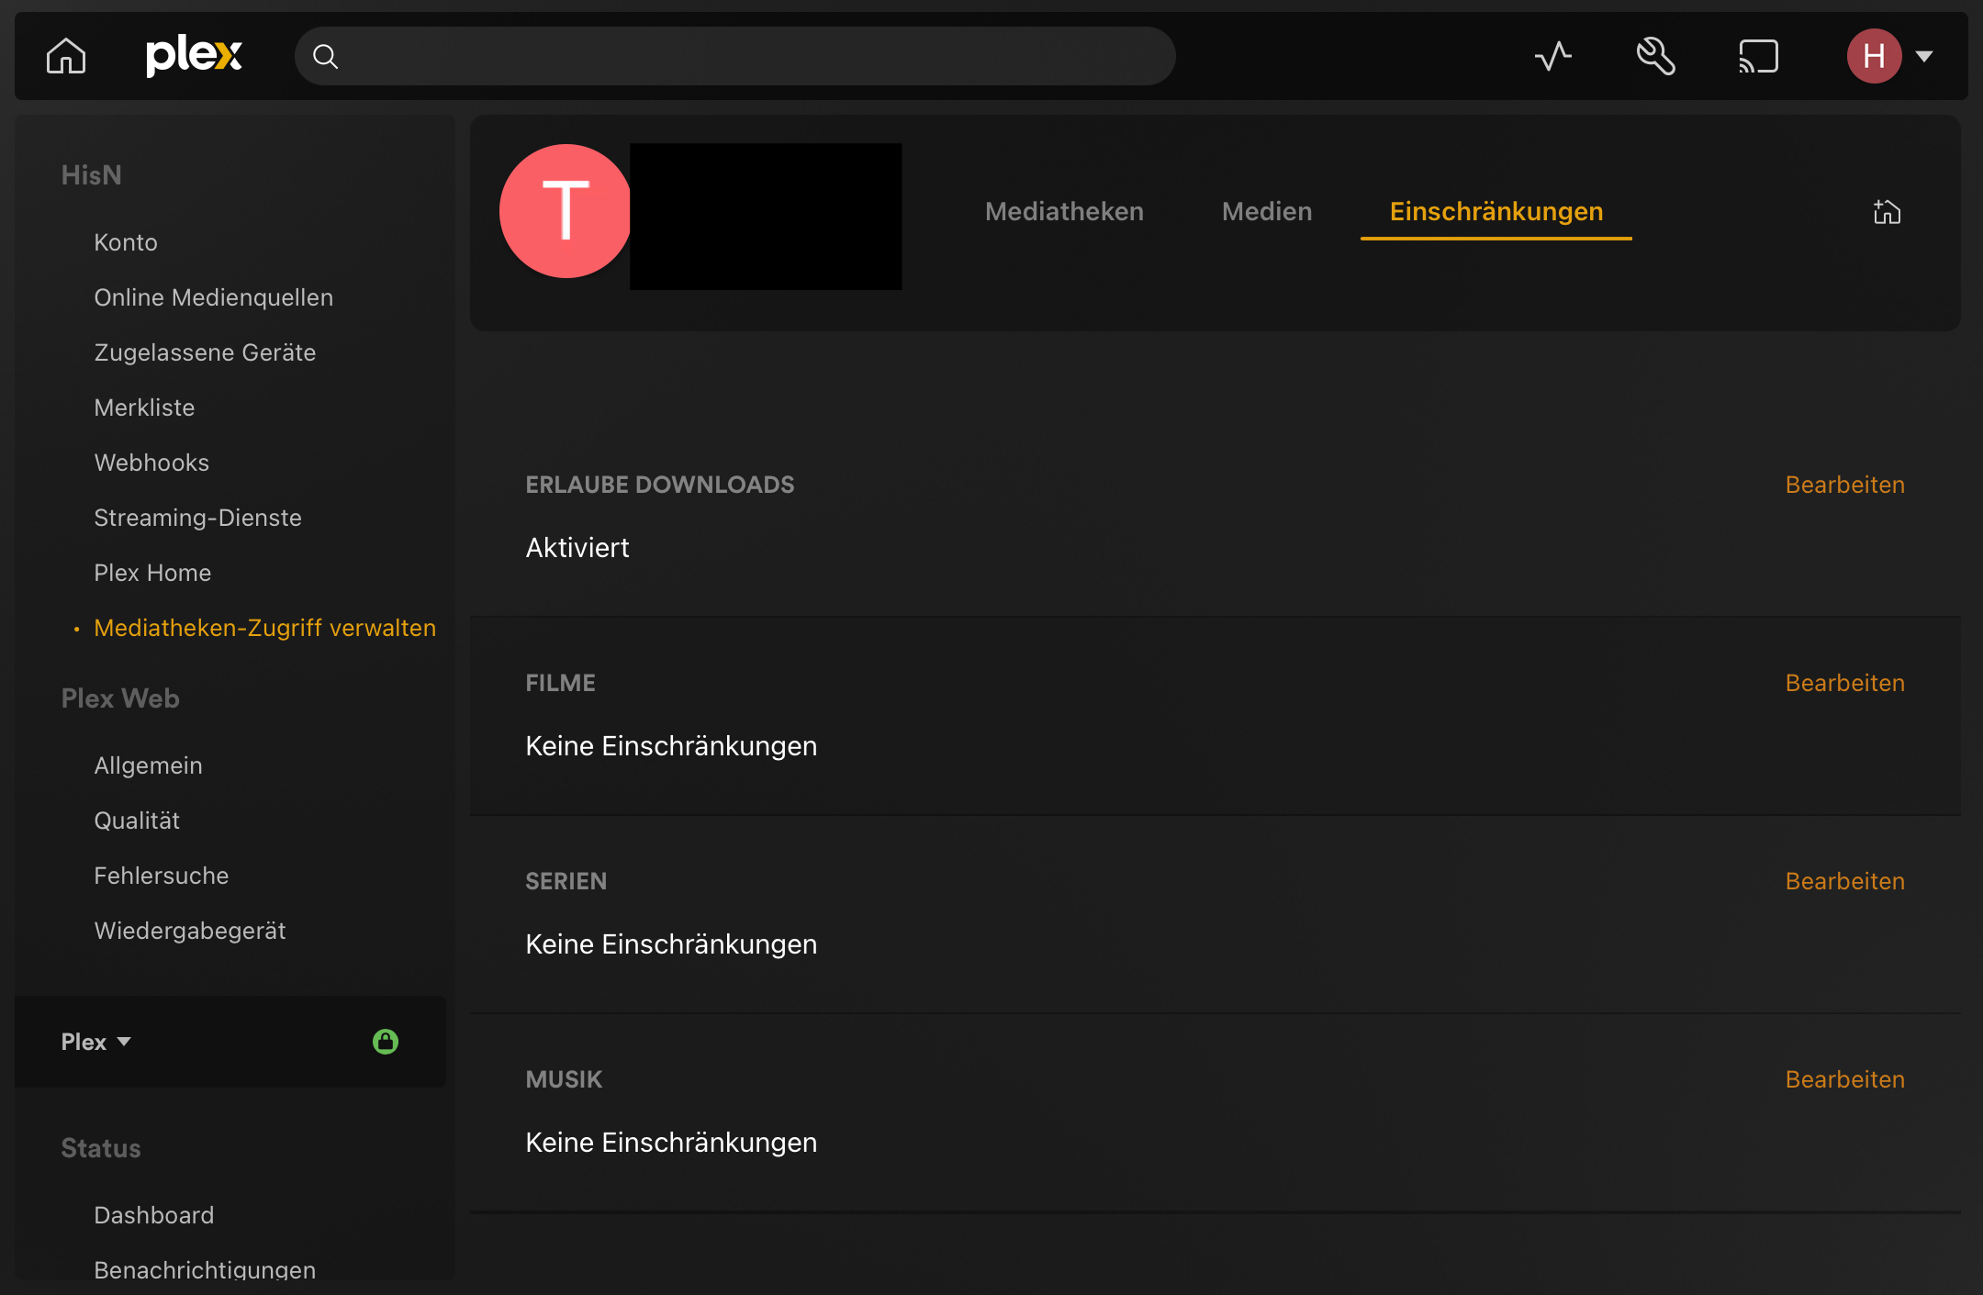Edit Erlaube Downloads via Bearbeiten
The height and width of the screenshot is (1295, 1983).
[x=1844, y=485]
